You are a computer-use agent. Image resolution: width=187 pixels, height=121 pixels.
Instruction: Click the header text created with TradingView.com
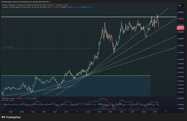(23, 2)
